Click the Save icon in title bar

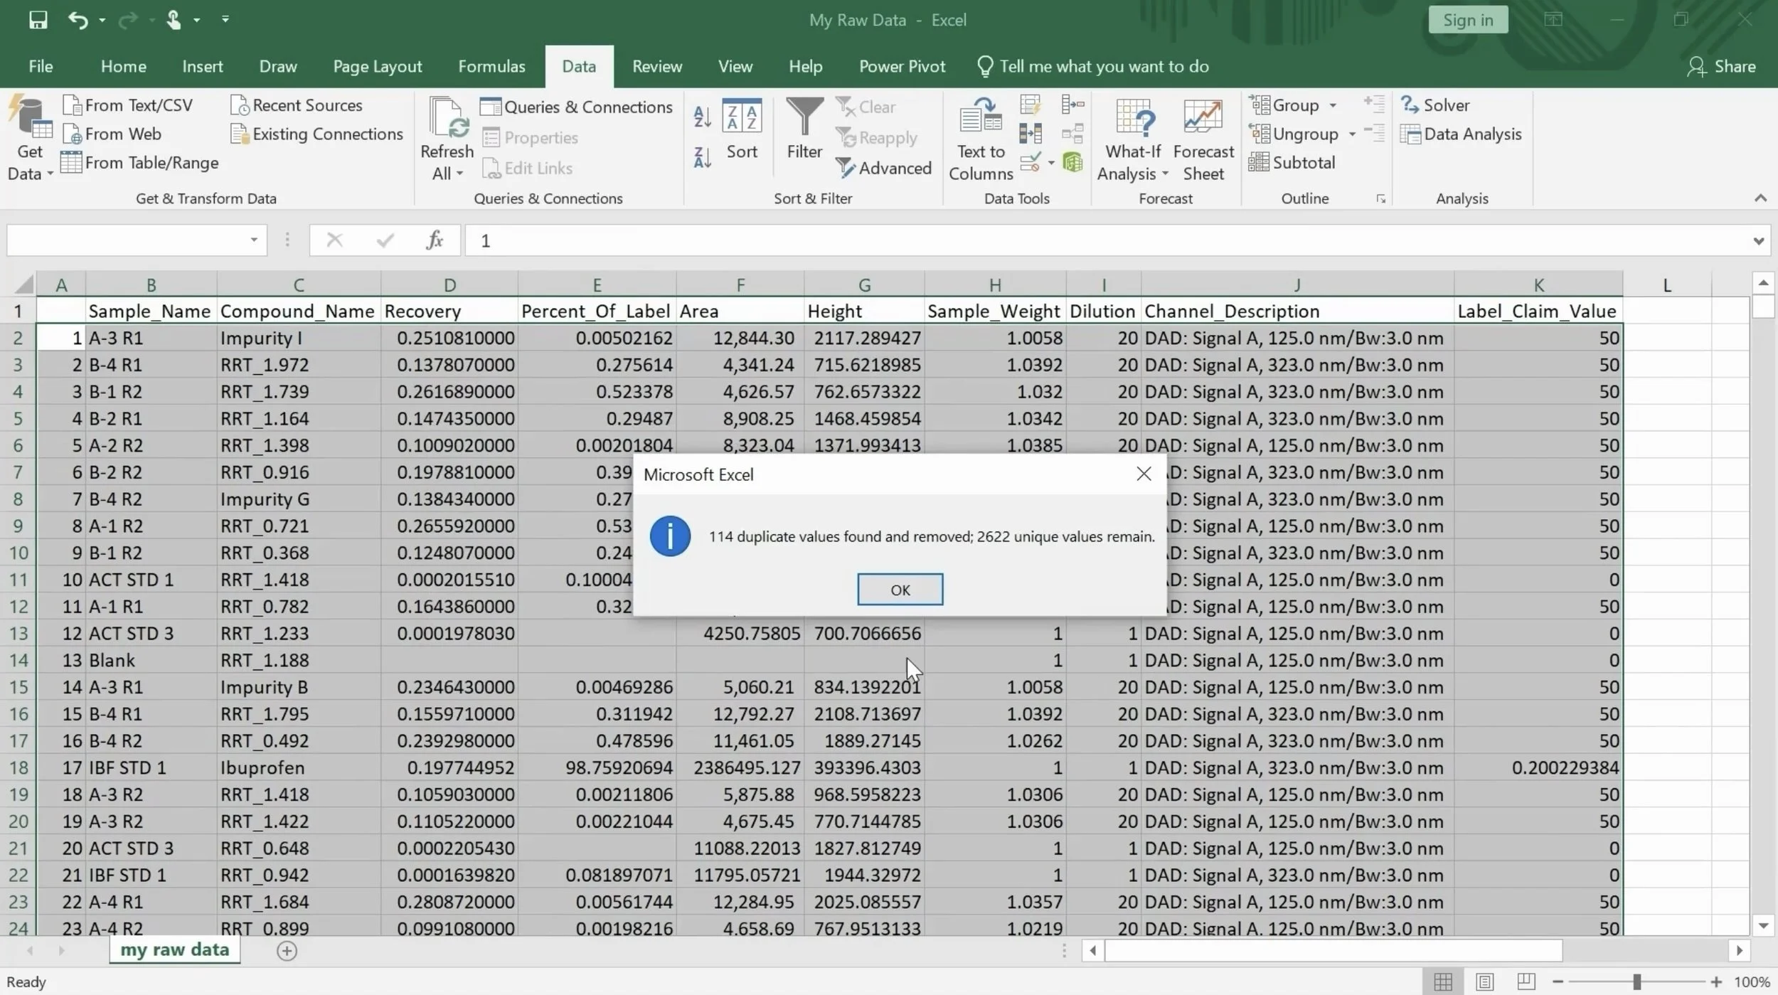(38, 20)
